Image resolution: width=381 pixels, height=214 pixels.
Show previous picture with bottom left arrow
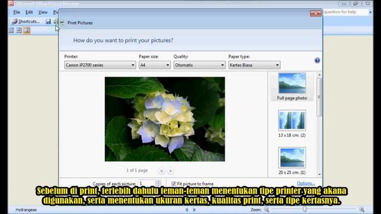[186, 209]
